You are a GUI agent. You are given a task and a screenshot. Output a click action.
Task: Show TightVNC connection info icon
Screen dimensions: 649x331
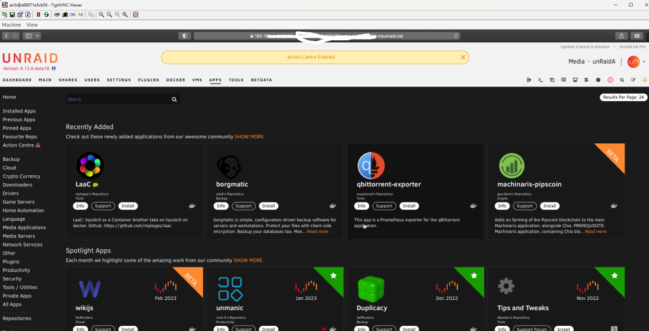[x=28, y=14]
